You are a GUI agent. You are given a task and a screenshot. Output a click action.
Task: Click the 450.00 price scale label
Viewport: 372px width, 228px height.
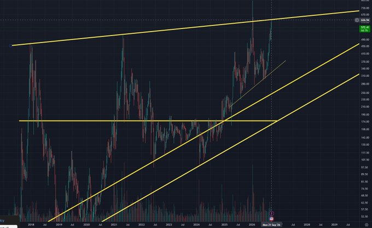tap(365, 46)
